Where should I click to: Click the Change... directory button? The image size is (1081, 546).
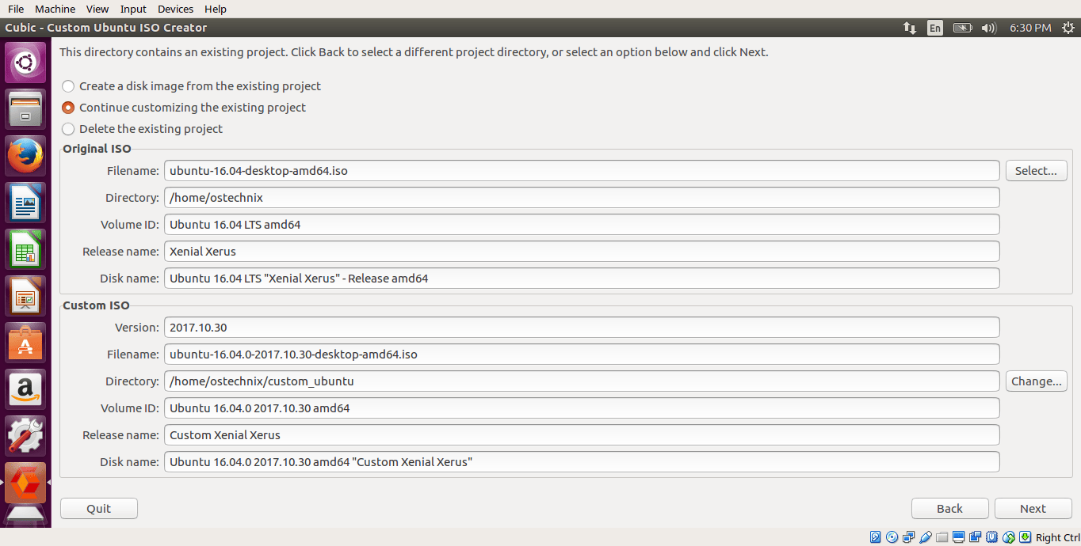[1036, 381]
